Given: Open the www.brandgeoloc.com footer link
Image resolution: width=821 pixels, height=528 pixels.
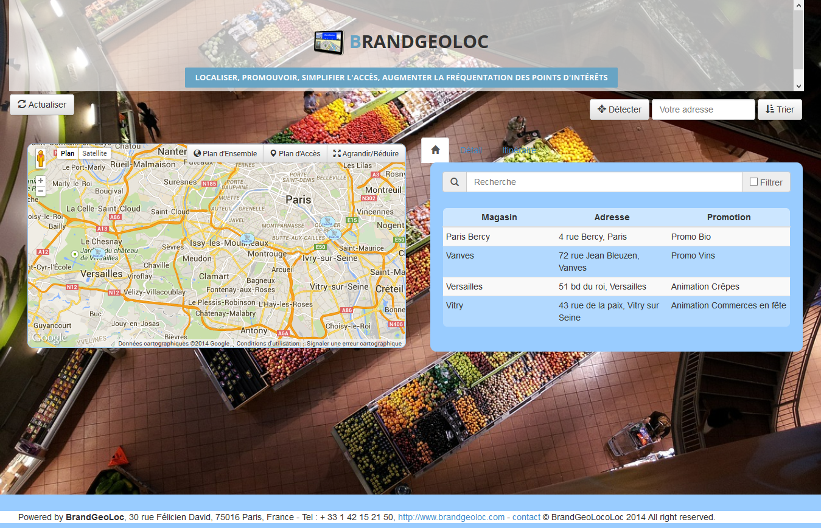Looking at the screenshot, I should point(451,517).
